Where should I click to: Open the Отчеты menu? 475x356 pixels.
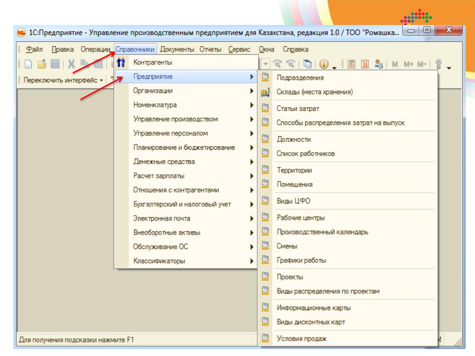[211, 49]
